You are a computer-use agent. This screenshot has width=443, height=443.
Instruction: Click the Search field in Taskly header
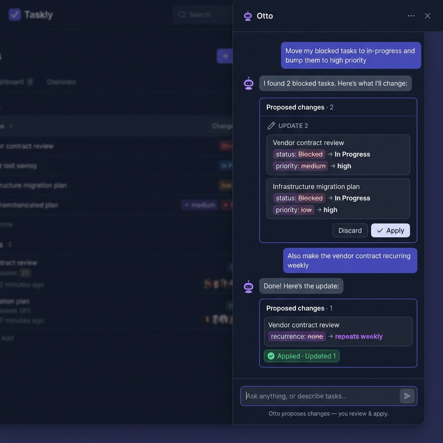click(203, 14)
